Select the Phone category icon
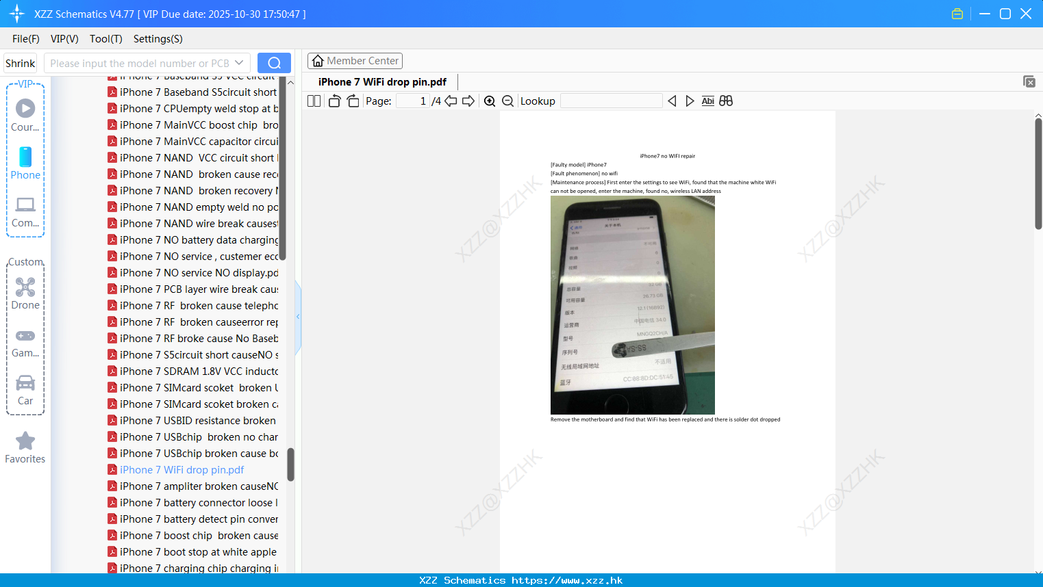Viewport: 1043px width, 587px height. pos(25,164)
